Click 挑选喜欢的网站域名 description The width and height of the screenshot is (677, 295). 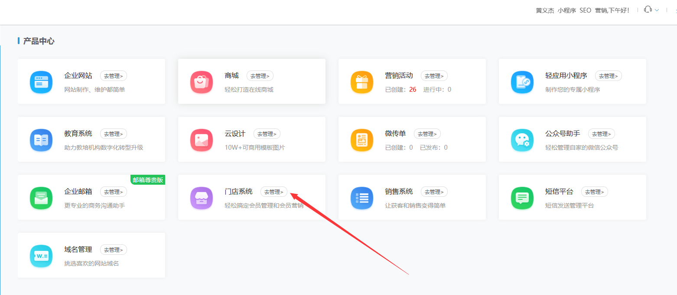pyautogui.click(x=91, y=263)
